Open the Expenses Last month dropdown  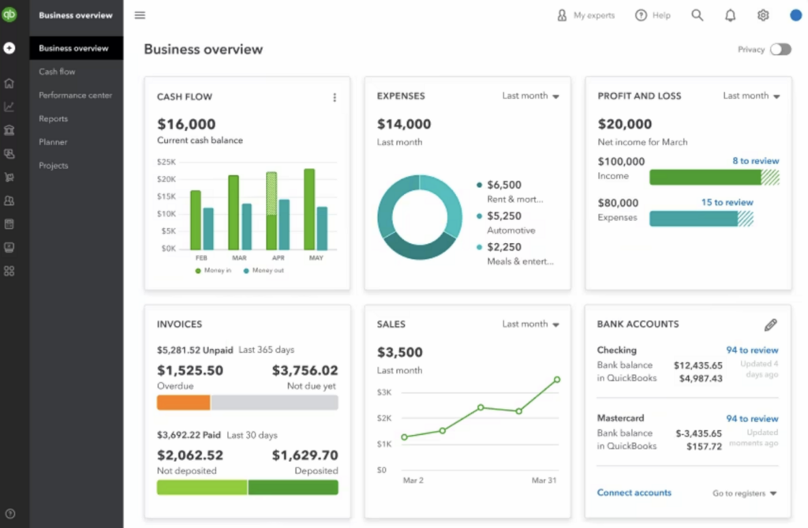[530, 95]
